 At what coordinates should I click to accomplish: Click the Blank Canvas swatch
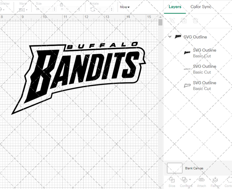(174, 168)
